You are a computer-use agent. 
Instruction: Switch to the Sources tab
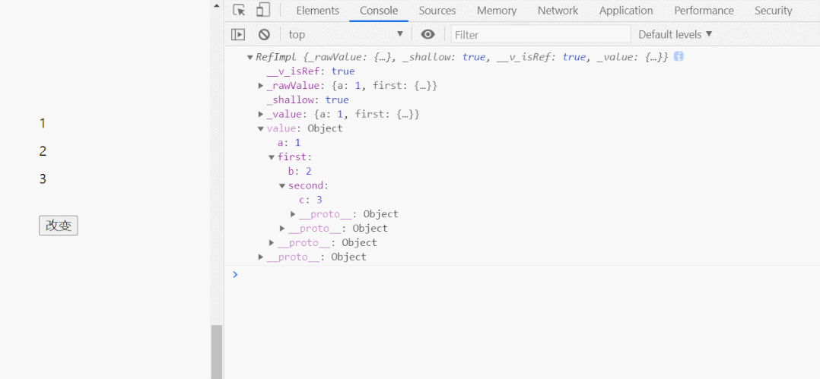[x=437, y=11]
